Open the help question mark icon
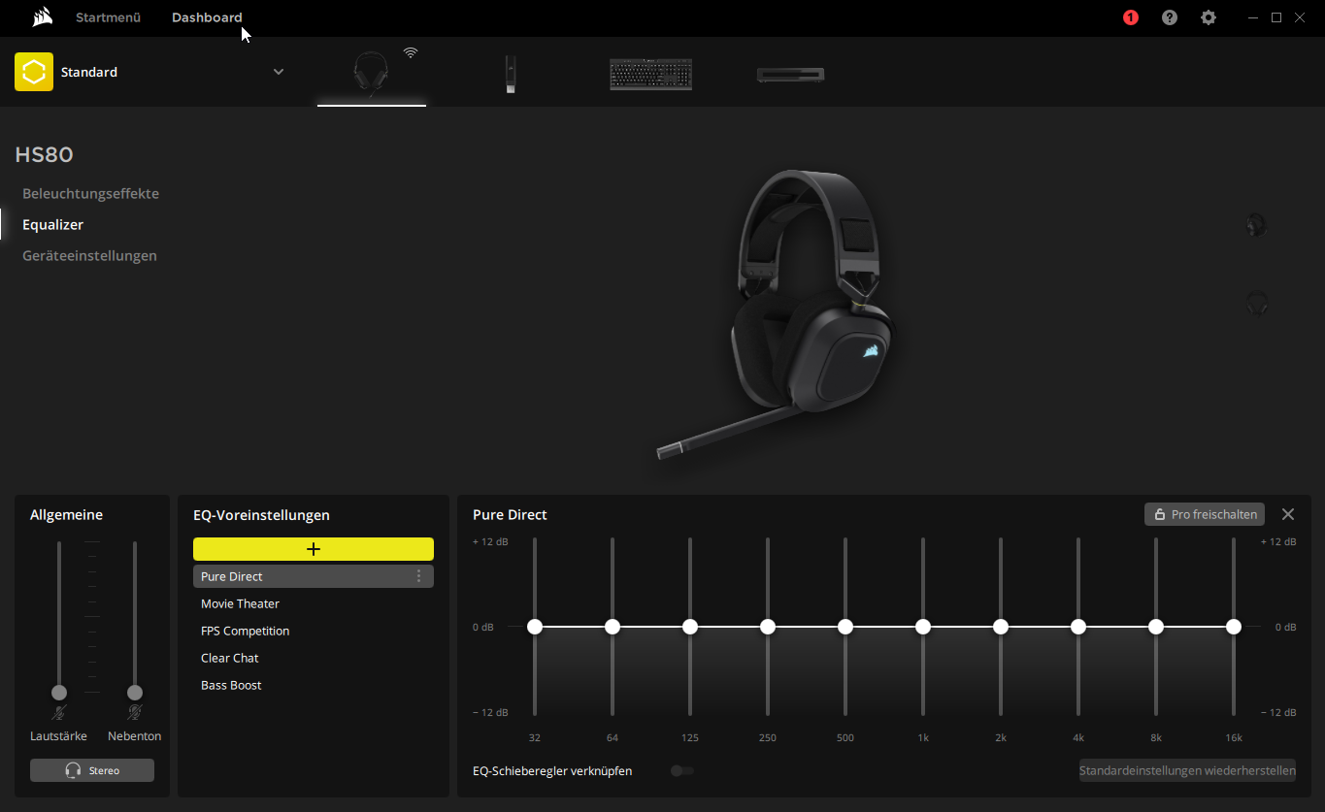The image size is (1325, 812). tap(1170, 17)
